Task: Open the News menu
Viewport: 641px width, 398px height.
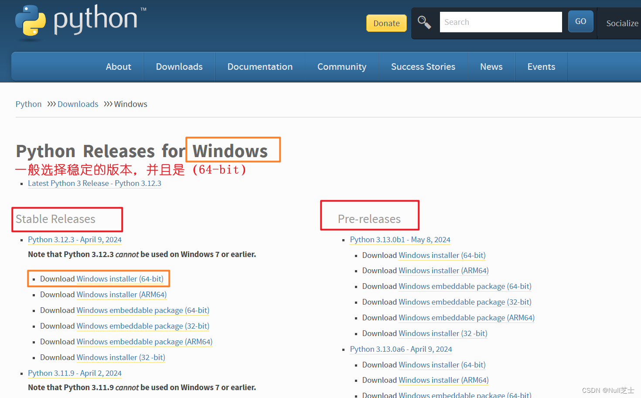Action: tap(491, 66)
